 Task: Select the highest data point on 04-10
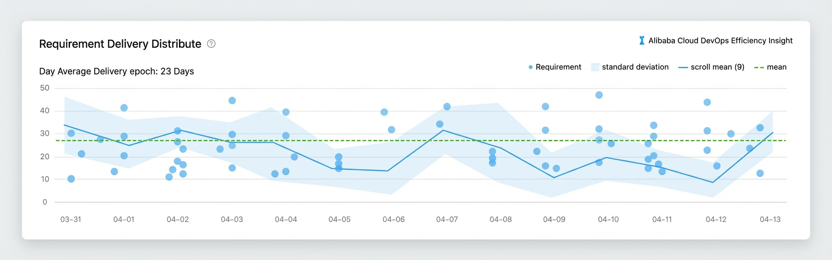tap(599, 95)
